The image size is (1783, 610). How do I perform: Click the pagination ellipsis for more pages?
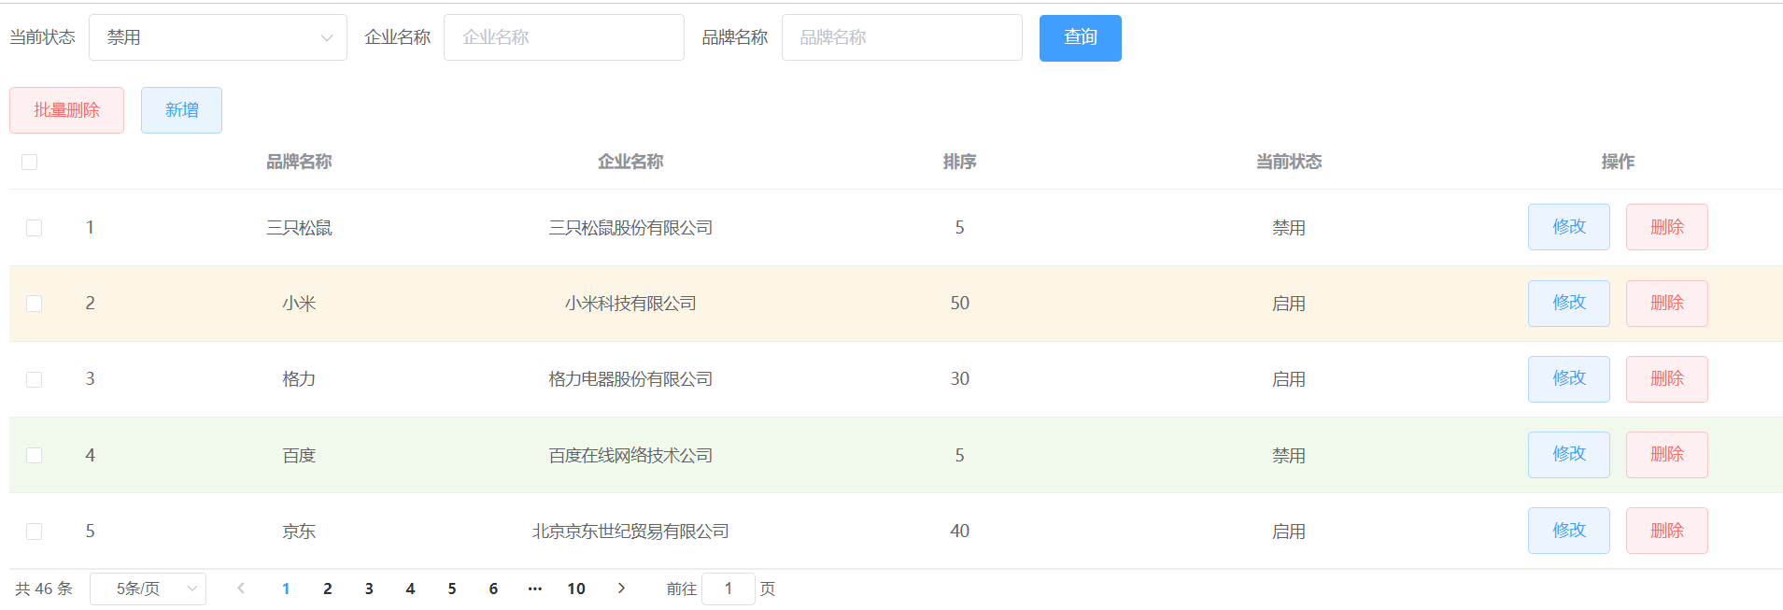point(535,589)
